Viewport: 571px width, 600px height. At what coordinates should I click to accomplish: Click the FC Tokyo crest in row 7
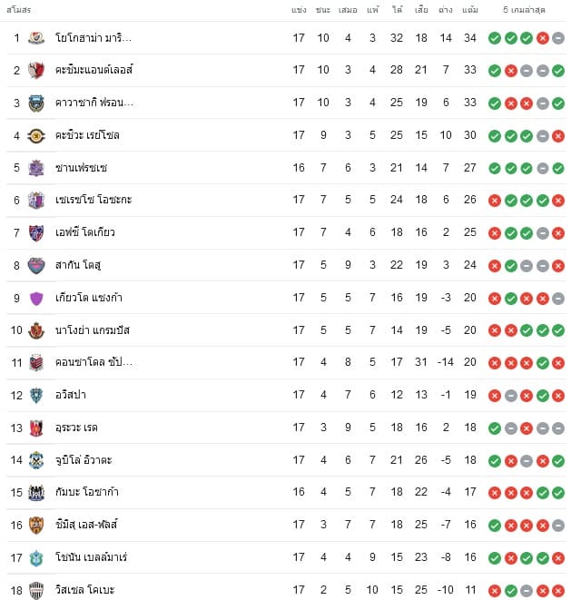tap(36, 232)
